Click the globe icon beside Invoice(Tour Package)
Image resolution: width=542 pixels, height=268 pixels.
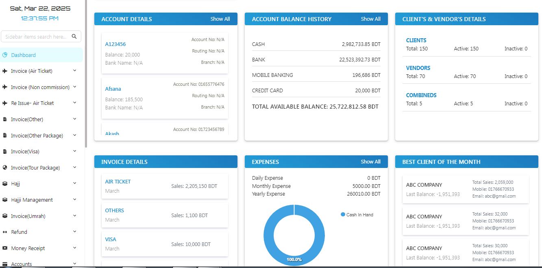coord(5,168)
